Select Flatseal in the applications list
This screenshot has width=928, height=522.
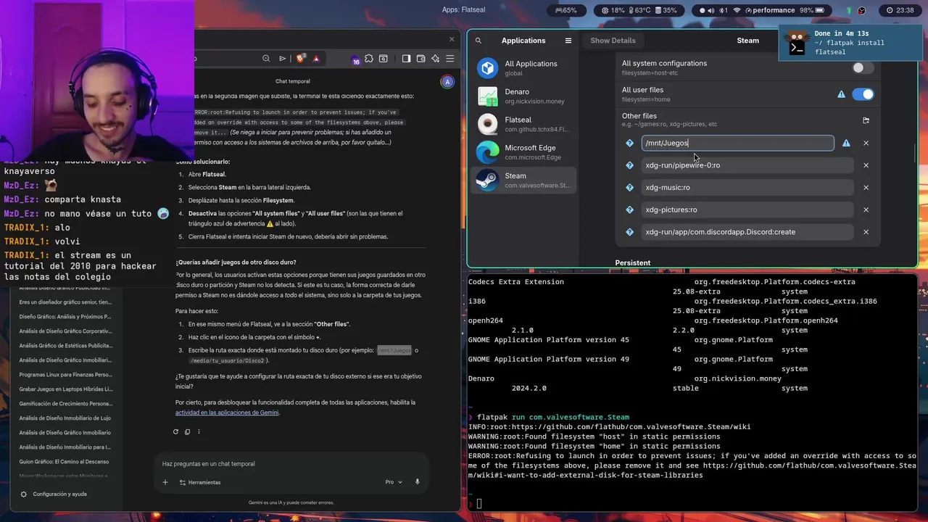[523, 124]
